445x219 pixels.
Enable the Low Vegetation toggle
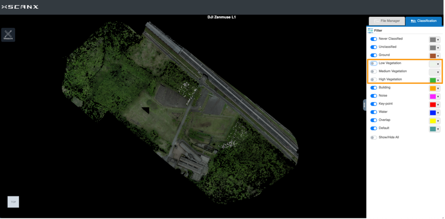(x=374, y=63)
